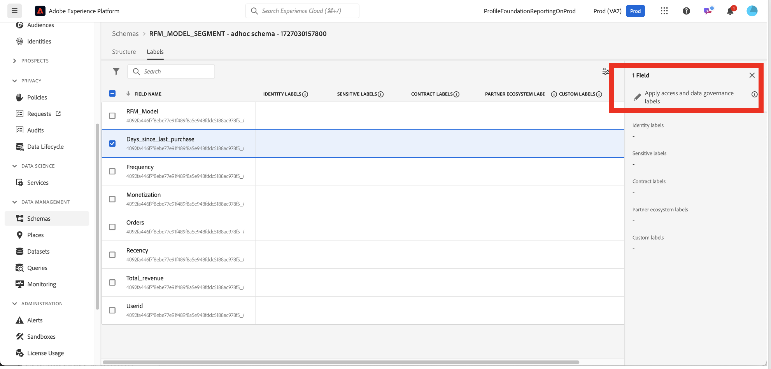Screen dimensions: 771x369
Task: Open the apps grid switcher
Action: [664, 11]
